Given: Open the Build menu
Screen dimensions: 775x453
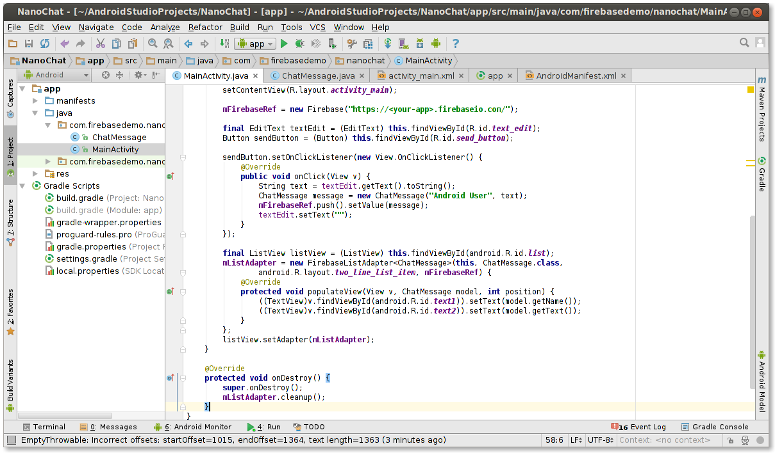Looking at the screenshot, I should click(240, 27).
